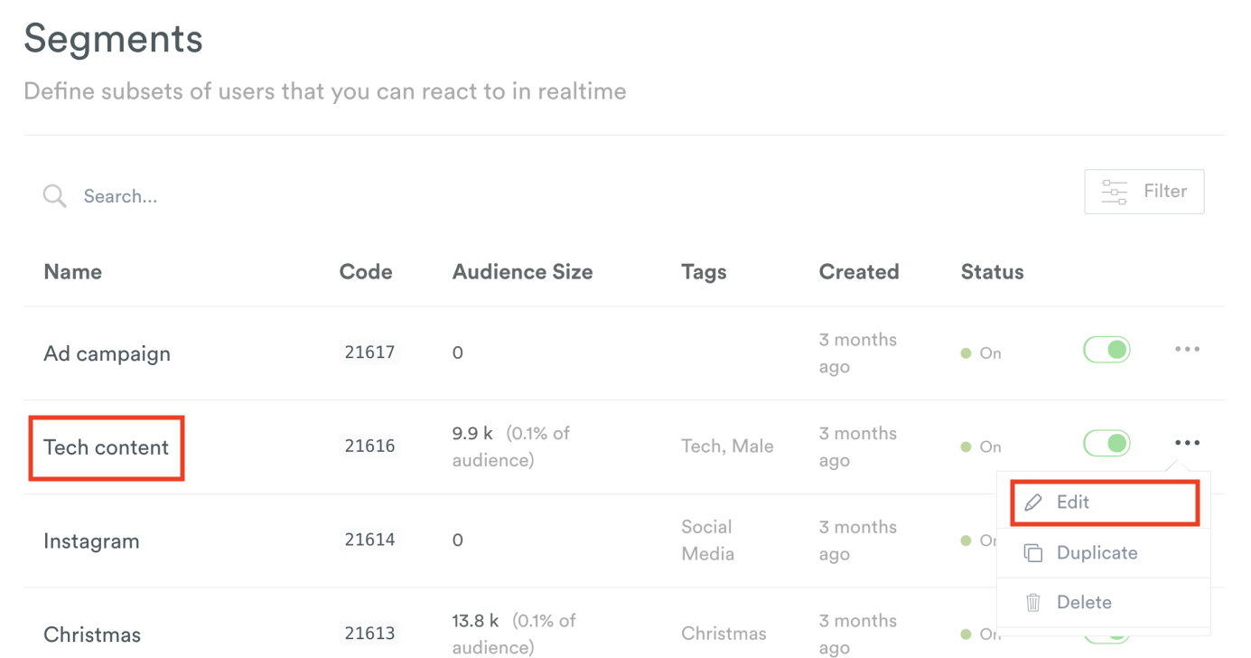Open the Tech content three-dot menu
Image resolution: width=1251 pixels, height=658 pixels.
pyautogui.click(x=1187, y=443)
